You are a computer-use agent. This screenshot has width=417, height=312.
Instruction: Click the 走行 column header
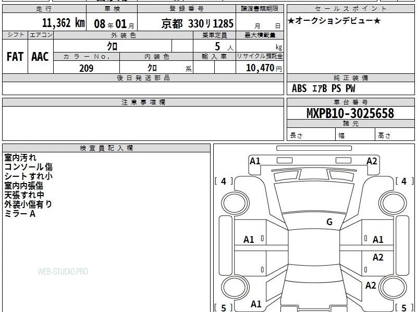coord(44,9)
